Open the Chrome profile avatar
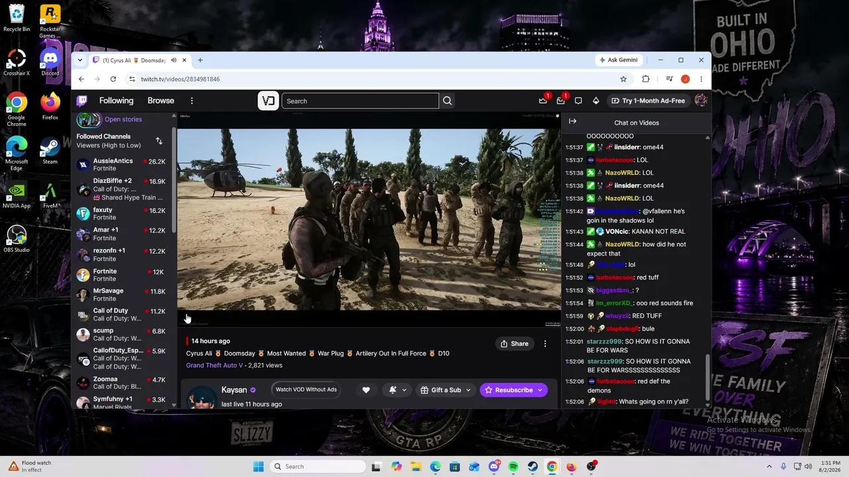 click(x=685, y=79)
